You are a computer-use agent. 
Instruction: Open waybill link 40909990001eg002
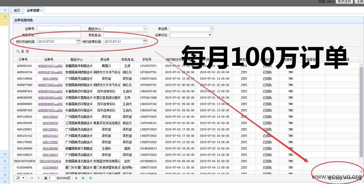coord(50,104)
